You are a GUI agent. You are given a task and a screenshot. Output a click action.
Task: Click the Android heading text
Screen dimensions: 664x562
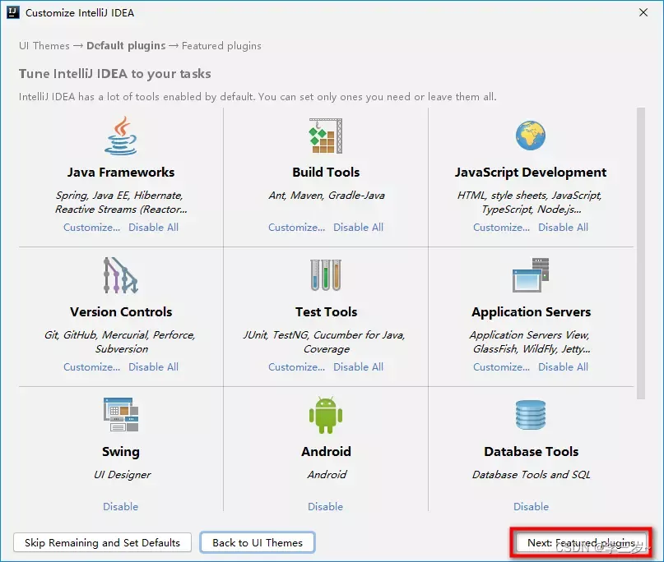[x=326, y=452]
